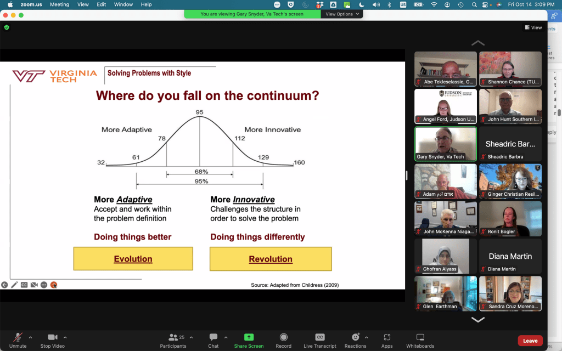Open the View Options dropdown
562x351 pixels.
(342, 14)
